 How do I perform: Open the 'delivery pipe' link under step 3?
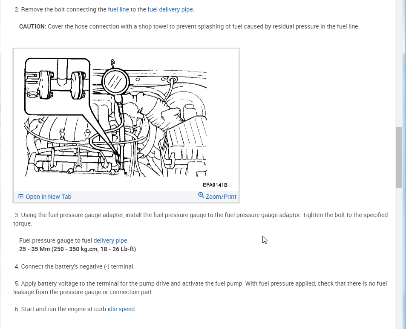(x=110, y=240)
